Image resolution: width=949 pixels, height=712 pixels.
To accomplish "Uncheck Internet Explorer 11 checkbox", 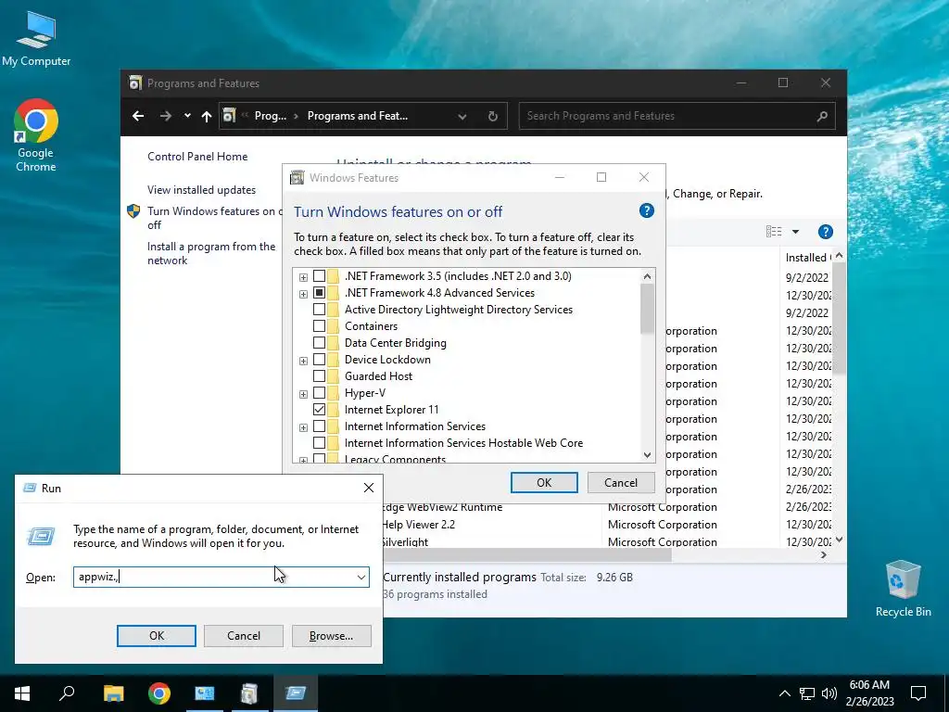I will click(x=319, y=410).
